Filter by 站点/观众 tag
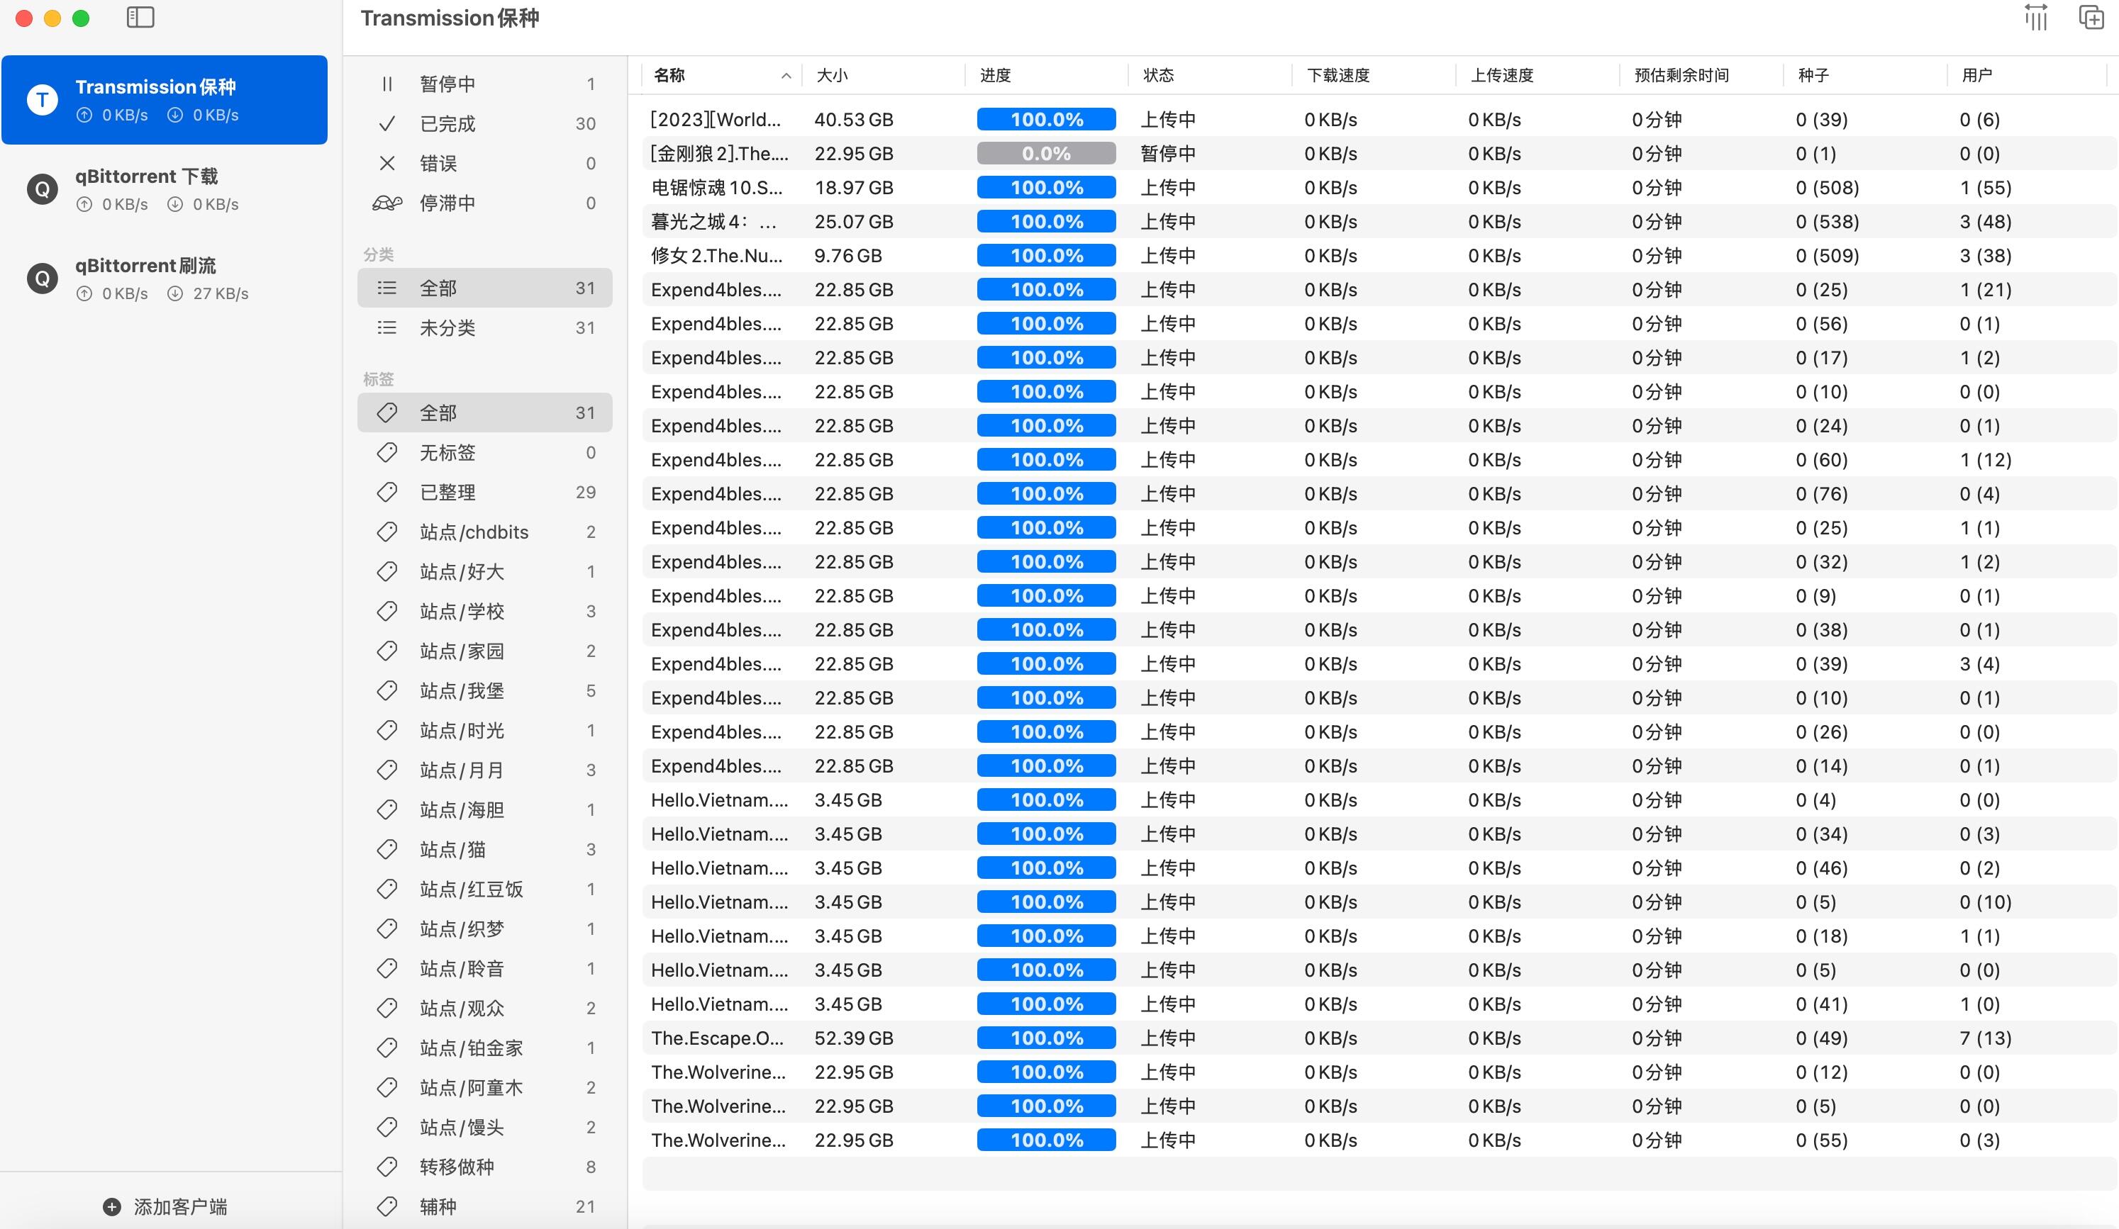This screenshot has width=2119, height=1229. tap(485, 1008)
